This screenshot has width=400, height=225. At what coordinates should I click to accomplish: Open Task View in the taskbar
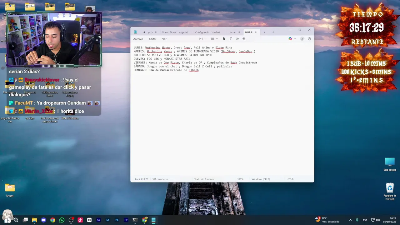click(x=25, y=220)
